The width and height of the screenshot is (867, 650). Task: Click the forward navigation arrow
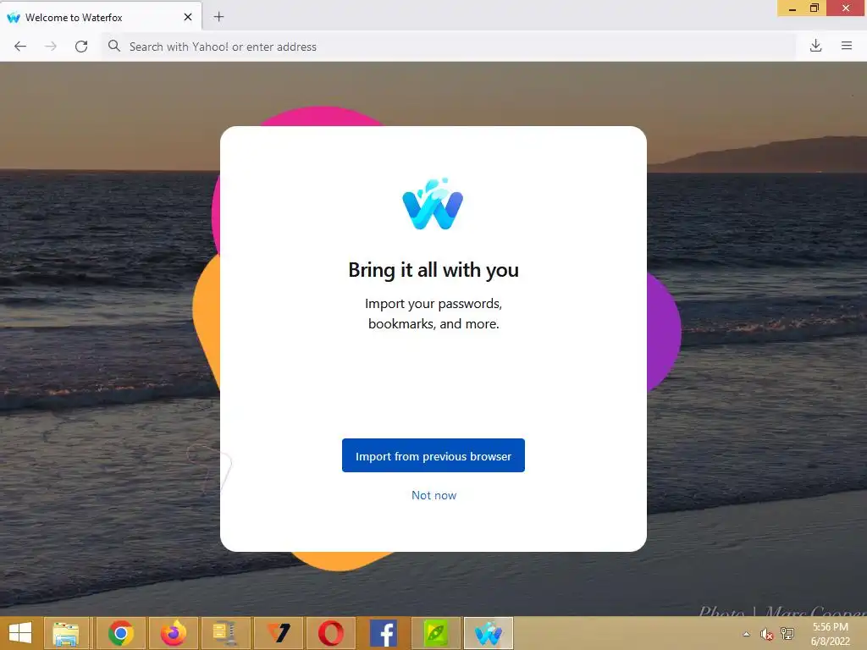click(50, 47)
